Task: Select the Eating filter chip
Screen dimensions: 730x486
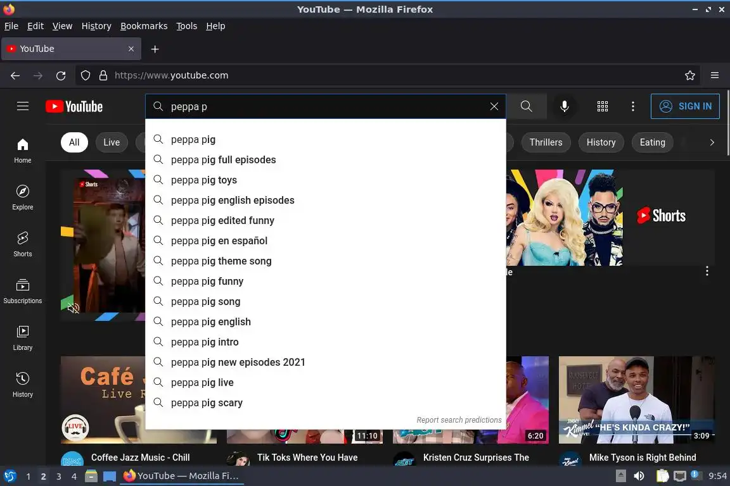Action: (652, 142)
